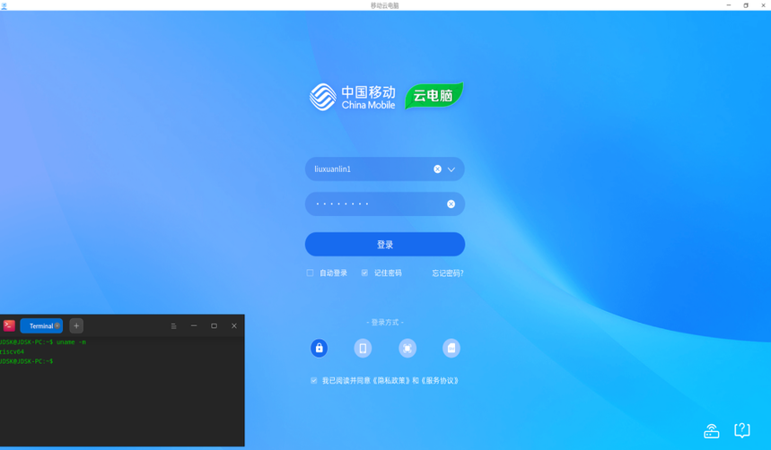
Task: Focus the password input field
Action: [x=384, y=203]
